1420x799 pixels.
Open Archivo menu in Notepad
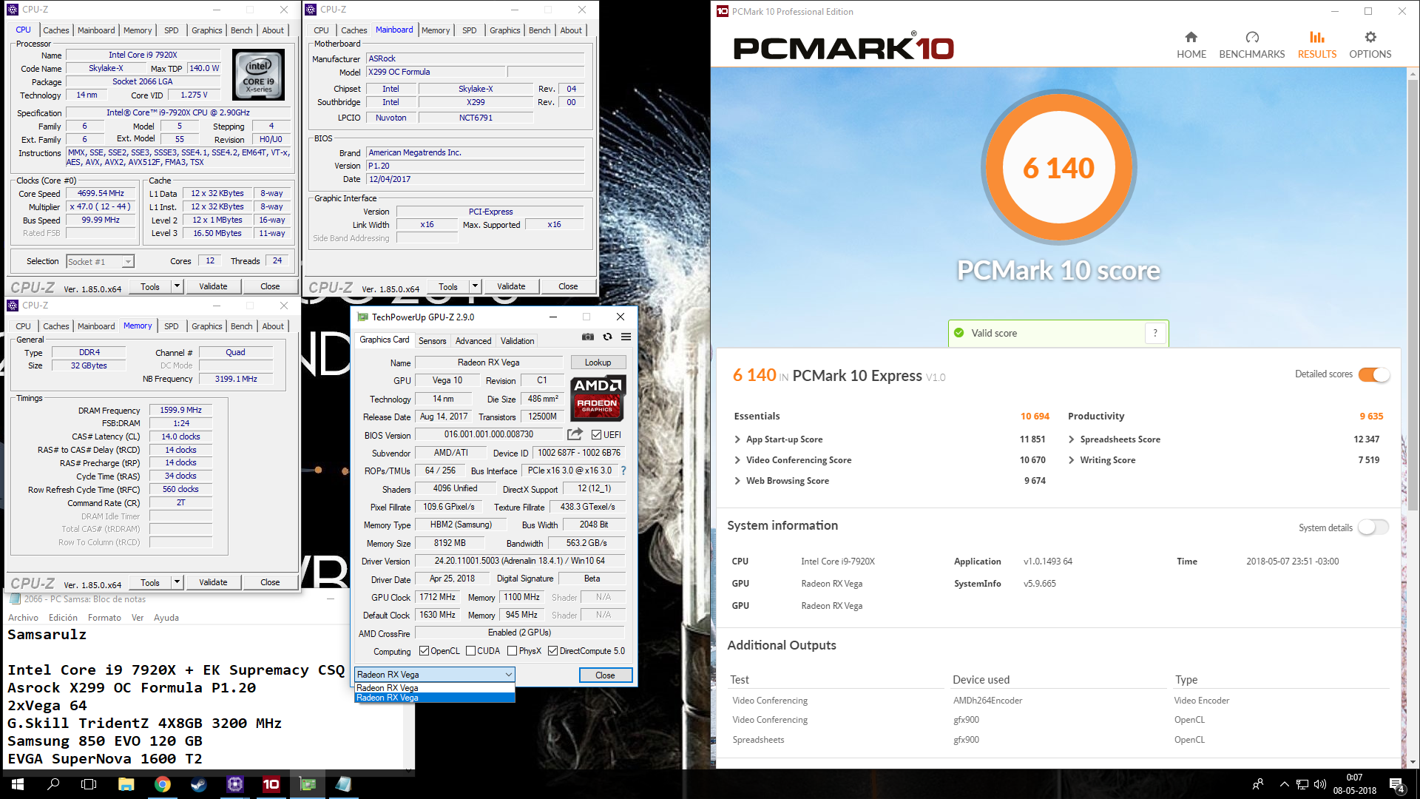pyautogui.click(x=23, y=618)
